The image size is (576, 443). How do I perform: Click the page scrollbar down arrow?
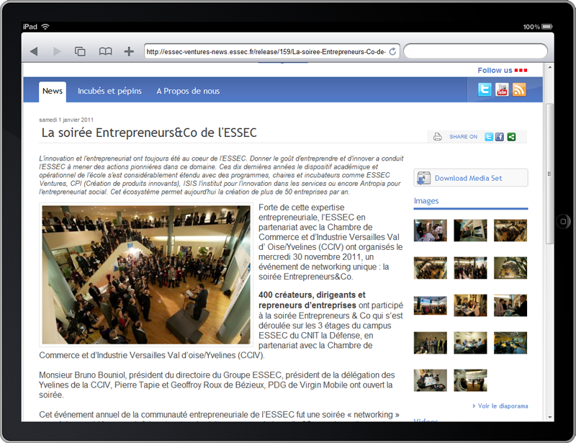click(550, 417)
